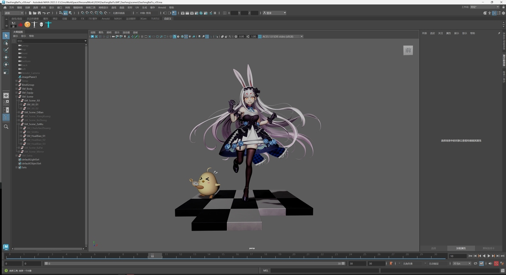Open the 30 fps frame rate dropdown

(462, 264)
